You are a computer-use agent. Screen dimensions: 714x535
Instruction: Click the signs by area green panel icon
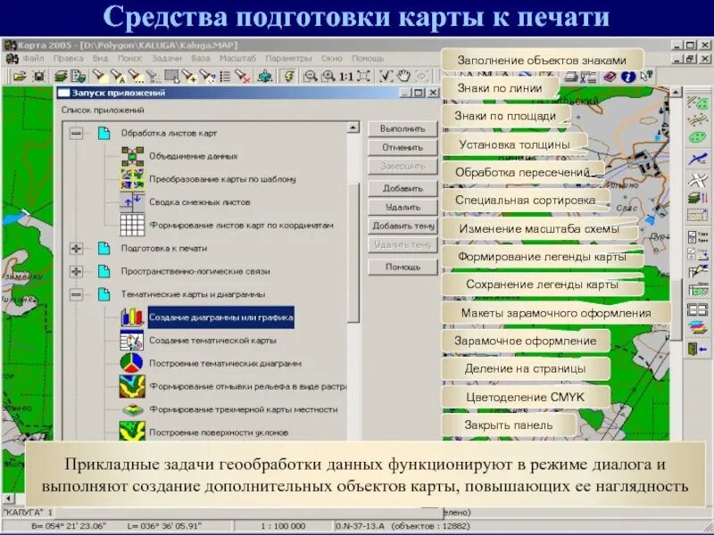(x=697, y=137)
